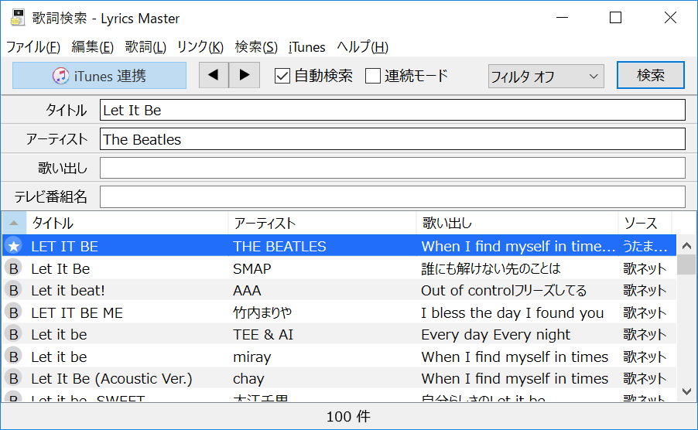The height and width of the screenshot is (430, 698).
Task: Open the 編集(E) menu
Action: coord(93,46)
